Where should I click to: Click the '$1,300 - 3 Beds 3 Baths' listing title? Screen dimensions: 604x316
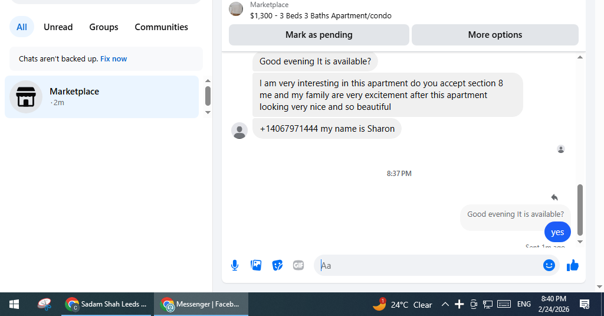tap(320, 16)
